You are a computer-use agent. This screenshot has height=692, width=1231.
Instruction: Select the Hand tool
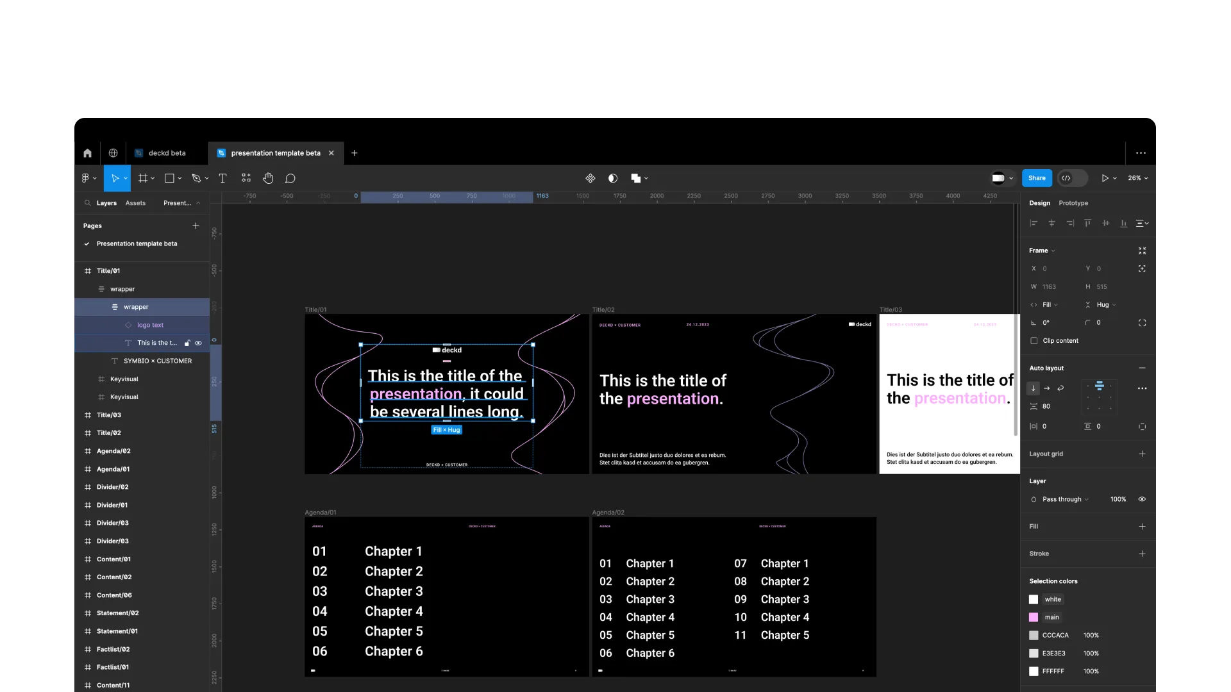tap(268, 179)
